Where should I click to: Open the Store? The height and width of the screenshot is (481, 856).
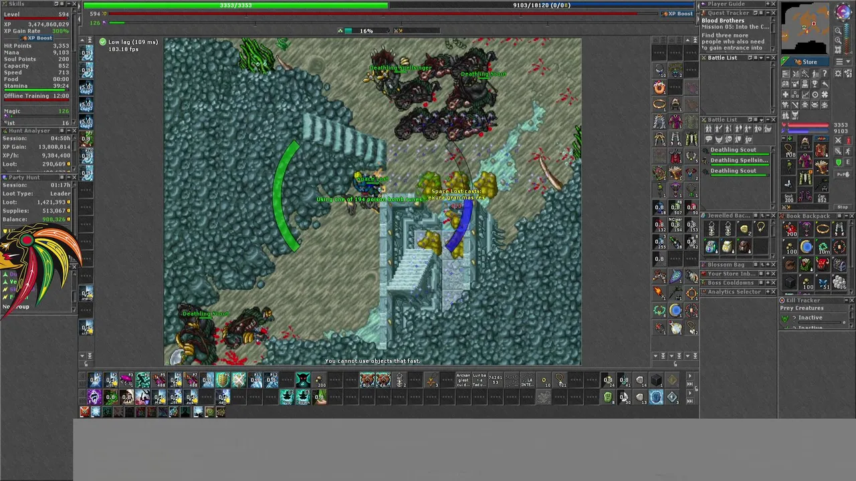click(805, 61)
